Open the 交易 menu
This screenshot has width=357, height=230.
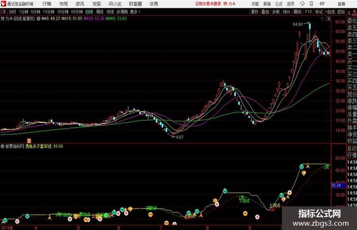point(154,4)
